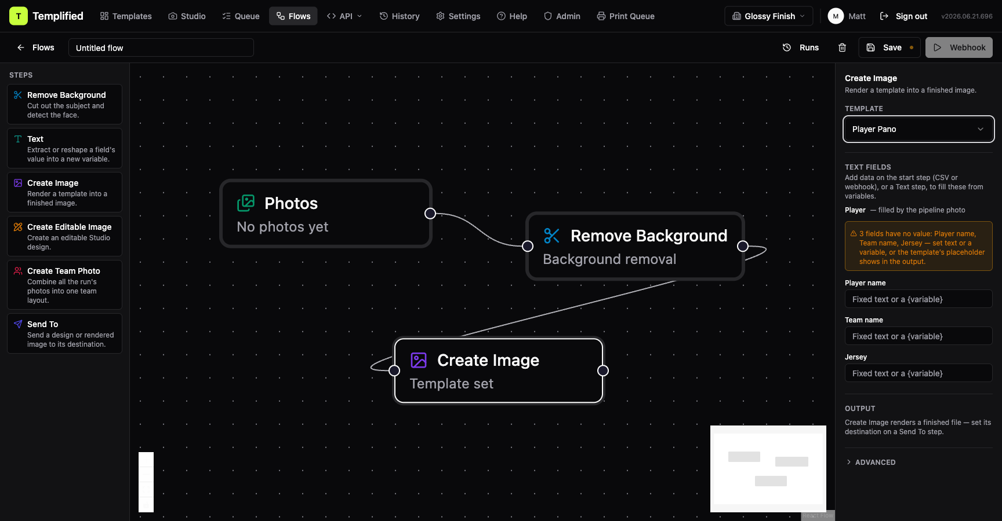Click the Remove Background node output handle
The height and width of the screenshot is (521, 1002).
[x=743, y=246]
